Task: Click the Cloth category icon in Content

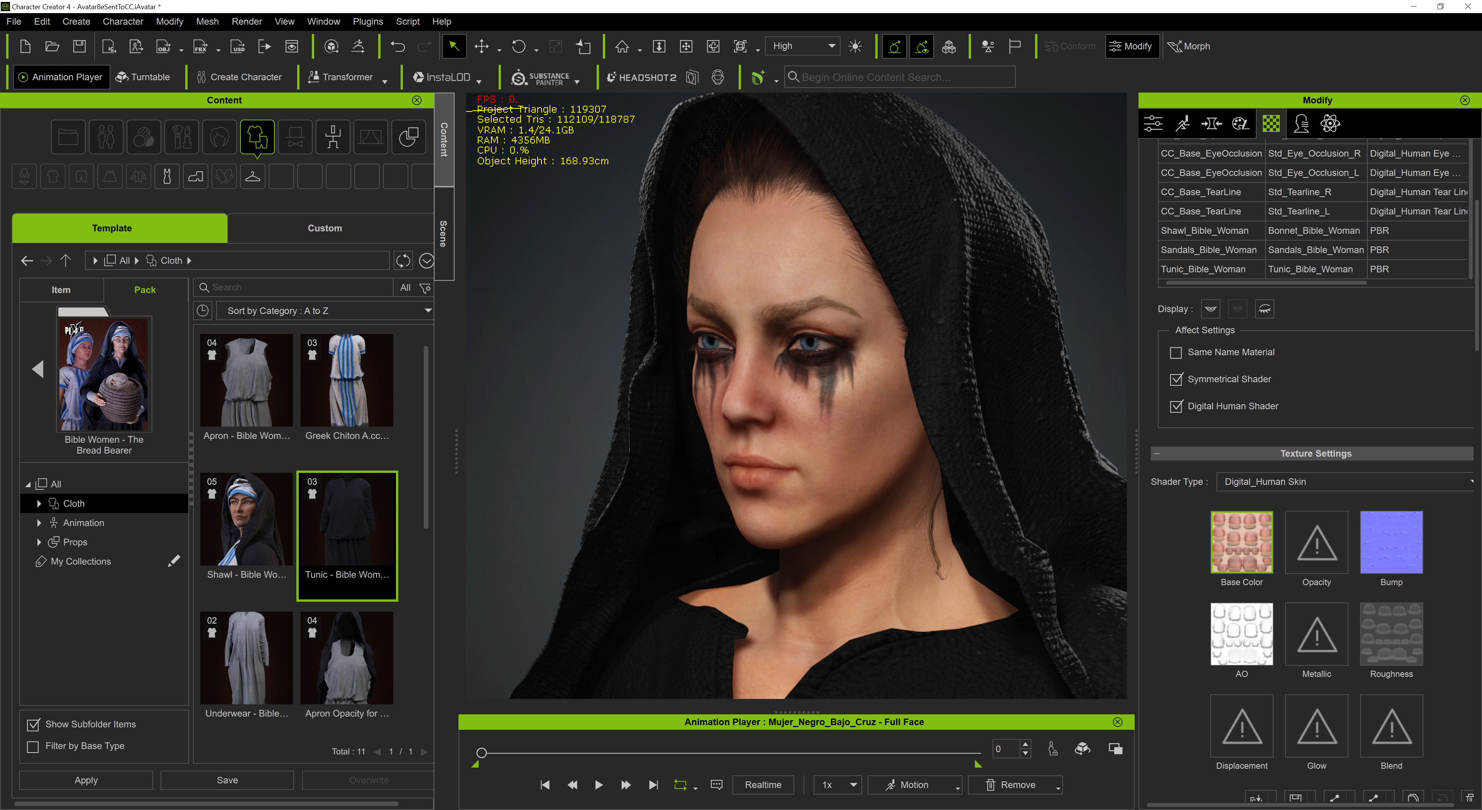Action: pos(257,137)
